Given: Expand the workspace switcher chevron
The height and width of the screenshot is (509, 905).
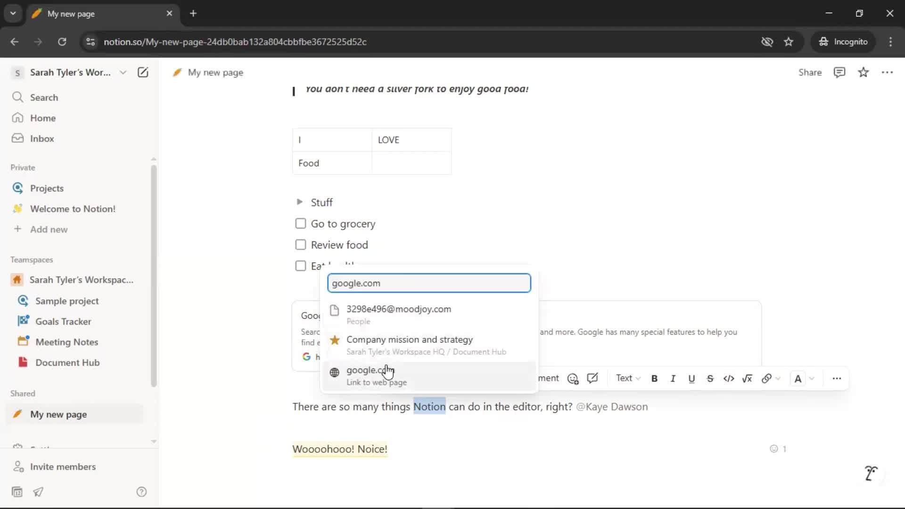Looking at the screenshot, I should click(x=123, y=73).
